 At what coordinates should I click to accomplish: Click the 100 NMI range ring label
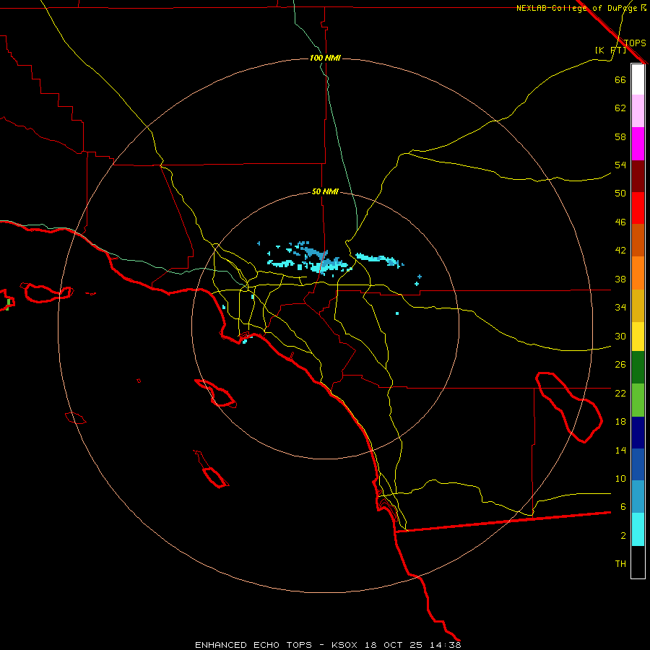point(325,58)
